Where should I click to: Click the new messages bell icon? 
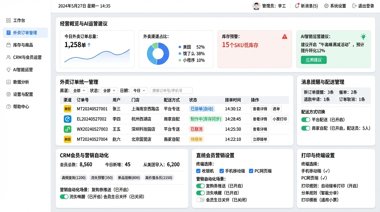pos(297,6)
